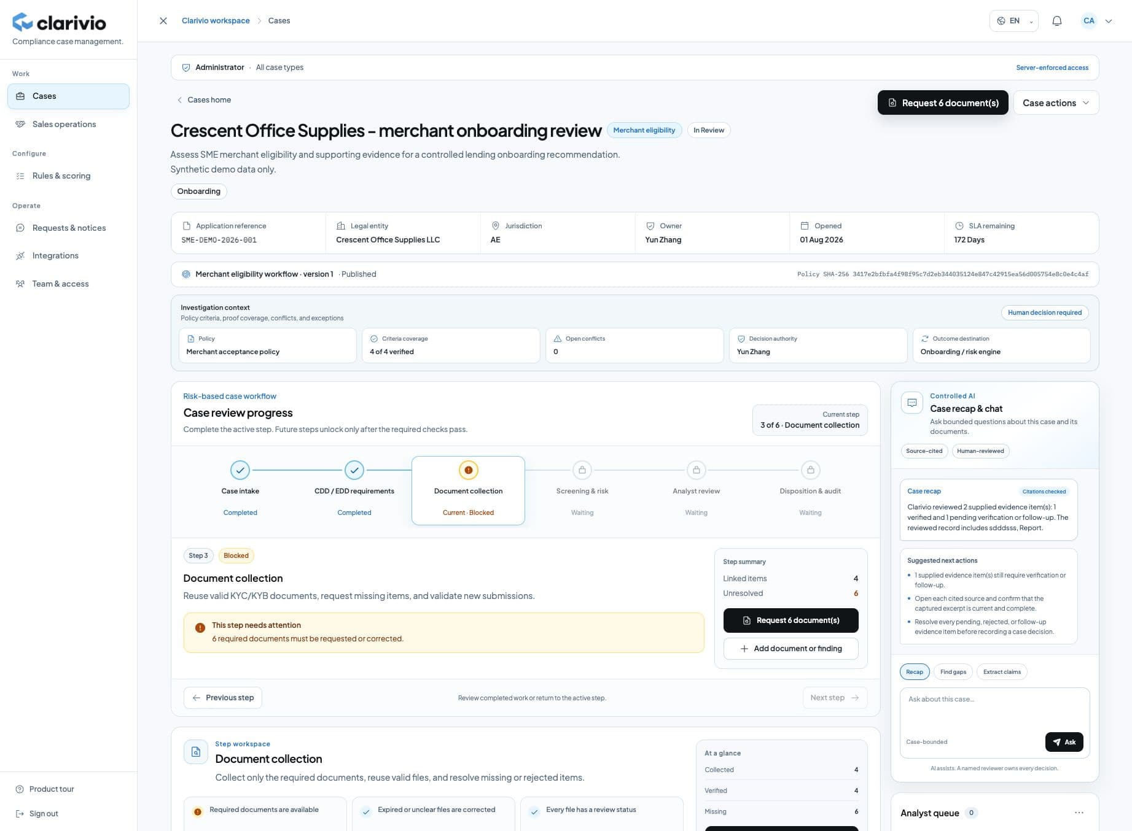Viewport: 1132px width, 831px height.
Task: Click the SLA remaining clock icon
Action: [x=959, y=226]
